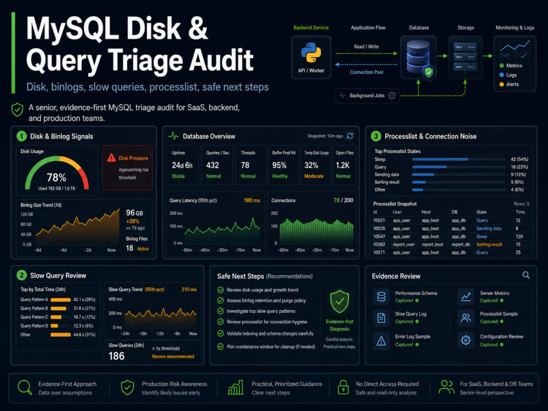Viewport: 548px width, 411px height.
Task: Click the Binlog Size Trend chart
Action: [78, 227]
